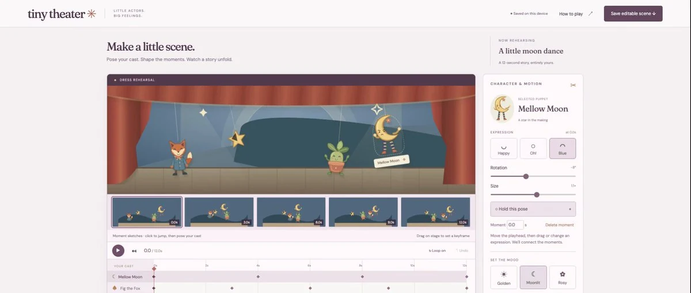Click the 0.0 / 12.0s time readout
This screenshot has height=293, width=691.
153,250
